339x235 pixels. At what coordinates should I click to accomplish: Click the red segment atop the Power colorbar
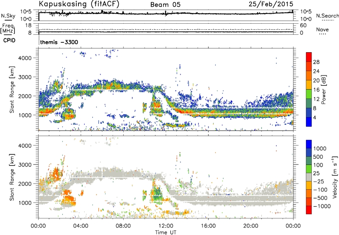[x=309, y=57]
